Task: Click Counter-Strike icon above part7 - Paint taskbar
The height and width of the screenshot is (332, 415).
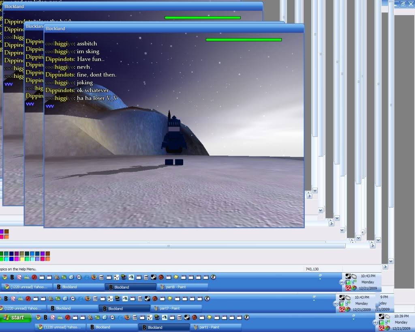Action: (x=207, y=299)
